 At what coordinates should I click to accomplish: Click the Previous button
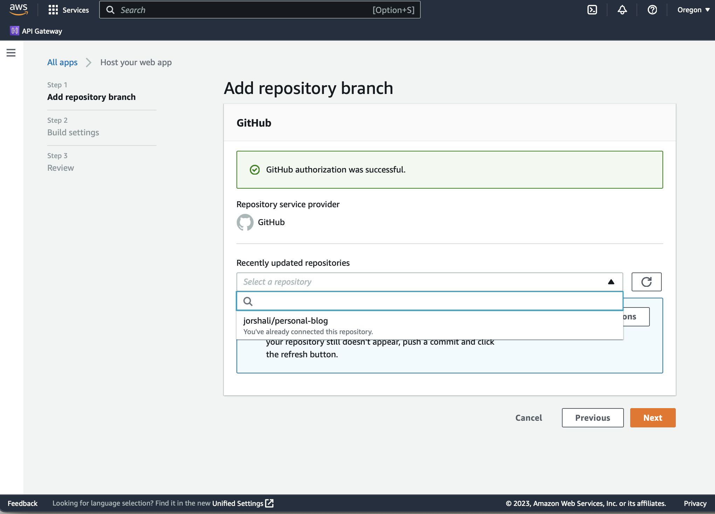[593, 418]
